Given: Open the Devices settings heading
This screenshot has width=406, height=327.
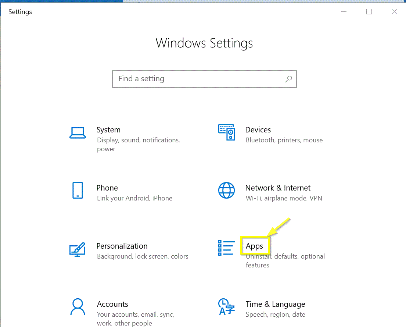Looking at the screenshot, I should coord(258,129).
